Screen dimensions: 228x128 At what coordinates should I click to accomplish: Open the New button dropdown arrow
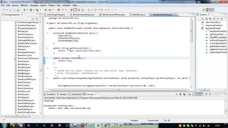tap(7, 10)
